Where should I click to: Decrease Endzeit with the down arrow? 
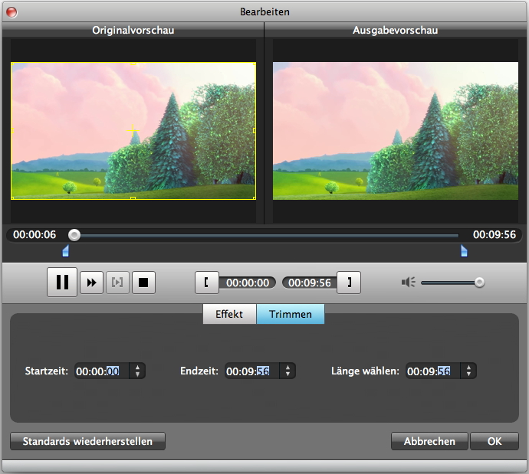[x=287, y=374]
